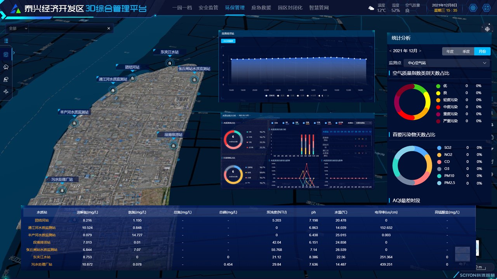The height and width of the screenshot is (279, 497).
Task: Click 团结河站 row link in water table
Action: click(x=42, y=220)
